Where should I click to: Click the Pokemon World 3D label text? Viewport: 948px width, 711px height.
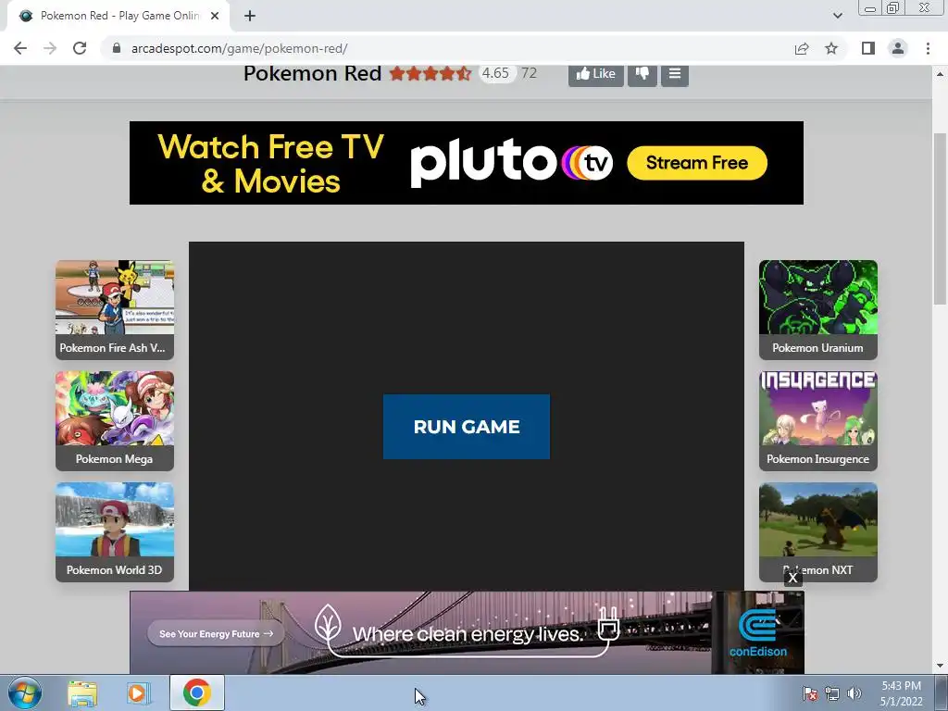(x=114, y=570)
